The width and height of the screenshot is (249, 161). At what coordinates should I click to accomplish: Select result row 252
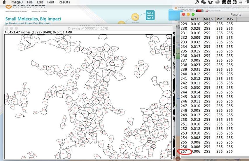(x=214, y=129)
